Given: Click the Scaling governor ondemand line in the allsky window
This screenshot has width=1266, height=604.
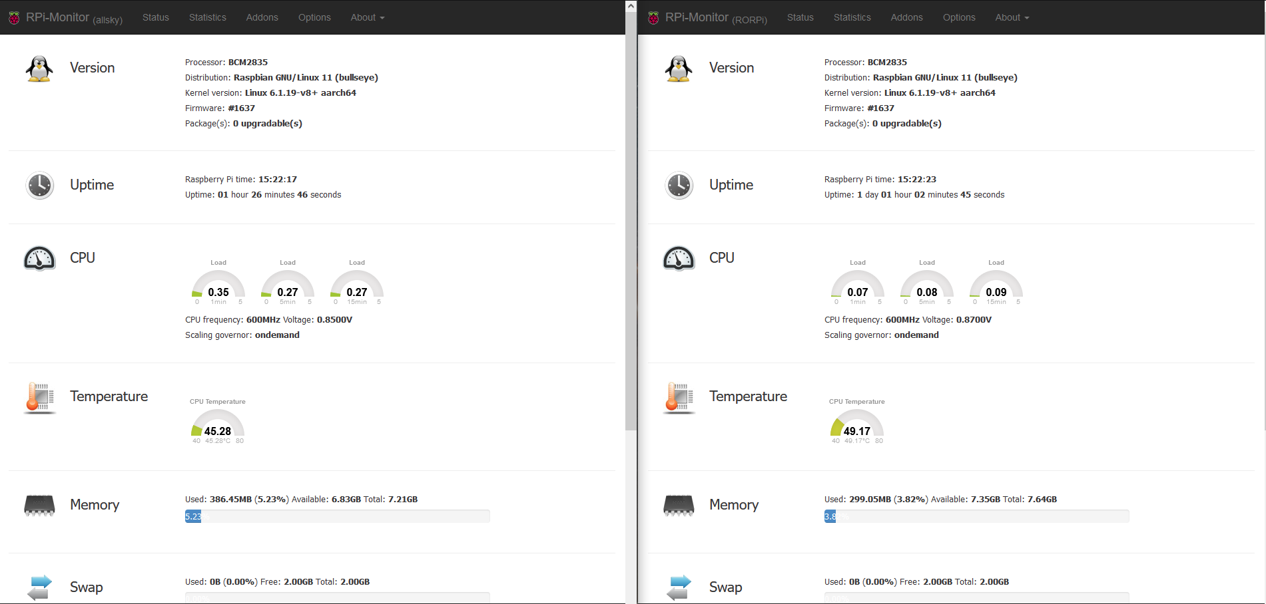Looking at the screenshot, I should (242, 335).
